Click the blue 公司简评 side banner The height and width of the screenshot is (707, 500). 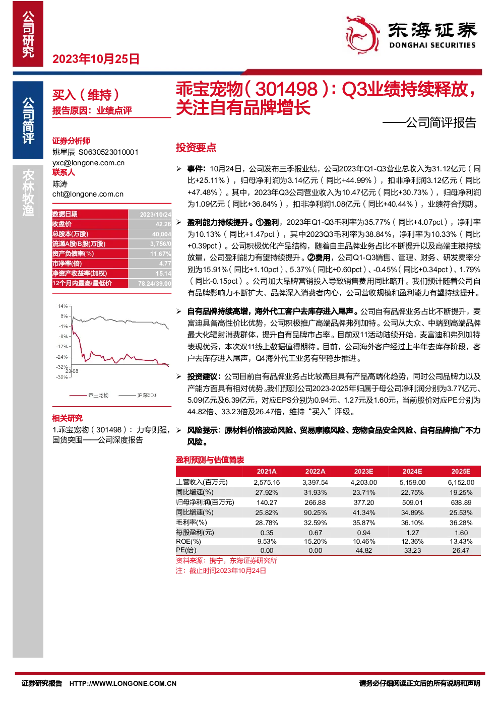pyautogui.click(x=28, y=120)
